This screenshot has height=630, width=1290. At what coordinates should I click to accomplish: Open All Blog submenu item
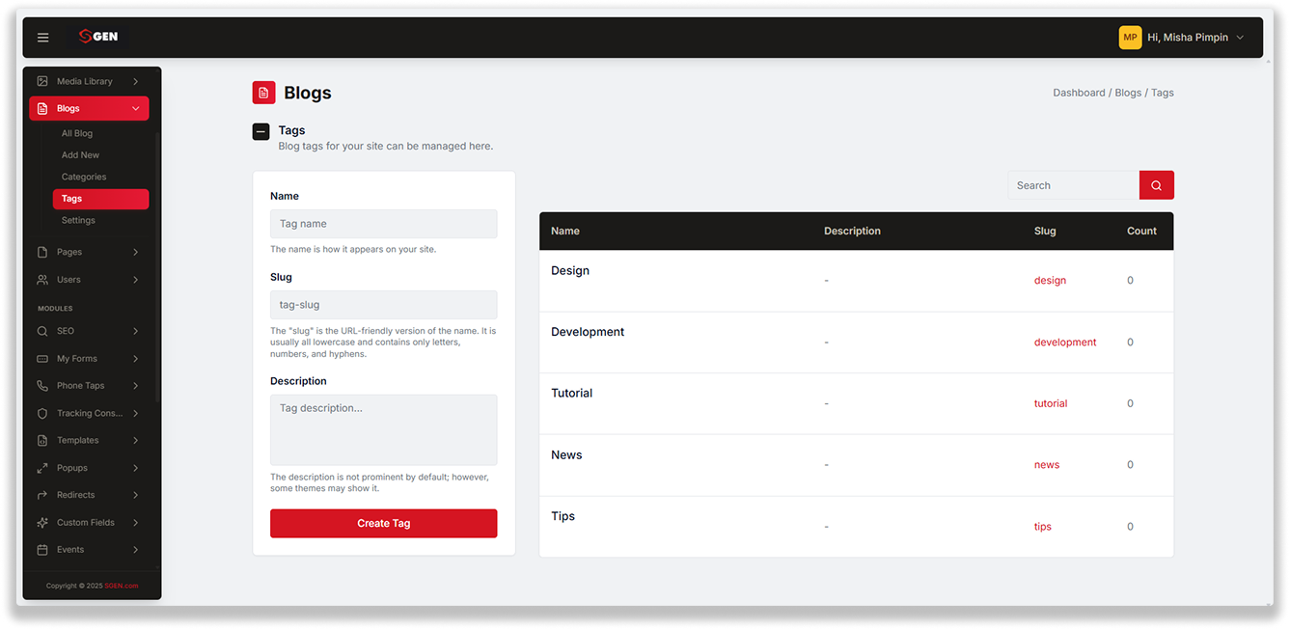77,133
